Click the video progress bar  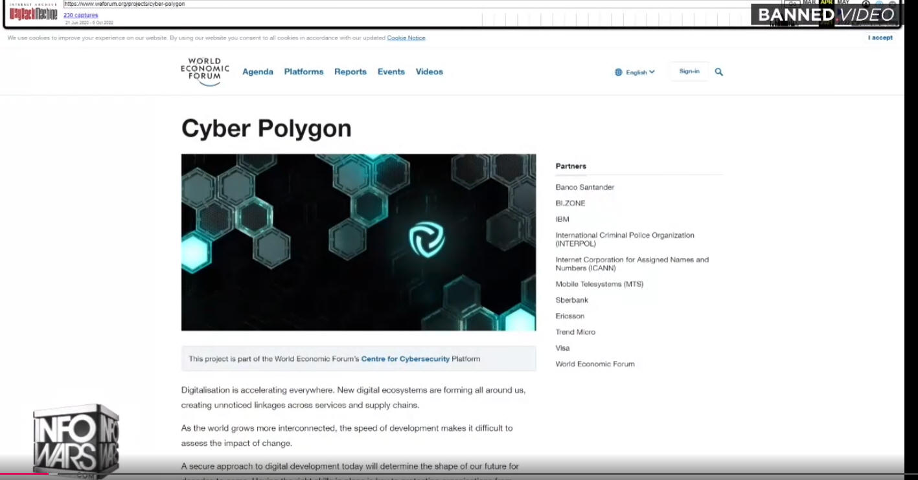pos(459,474)
